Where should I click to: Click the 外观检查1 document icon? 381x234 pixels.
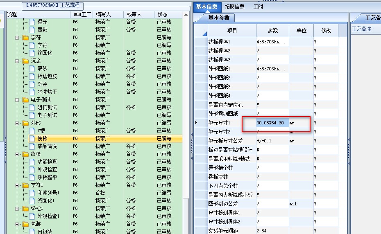(x=32, y=216)
